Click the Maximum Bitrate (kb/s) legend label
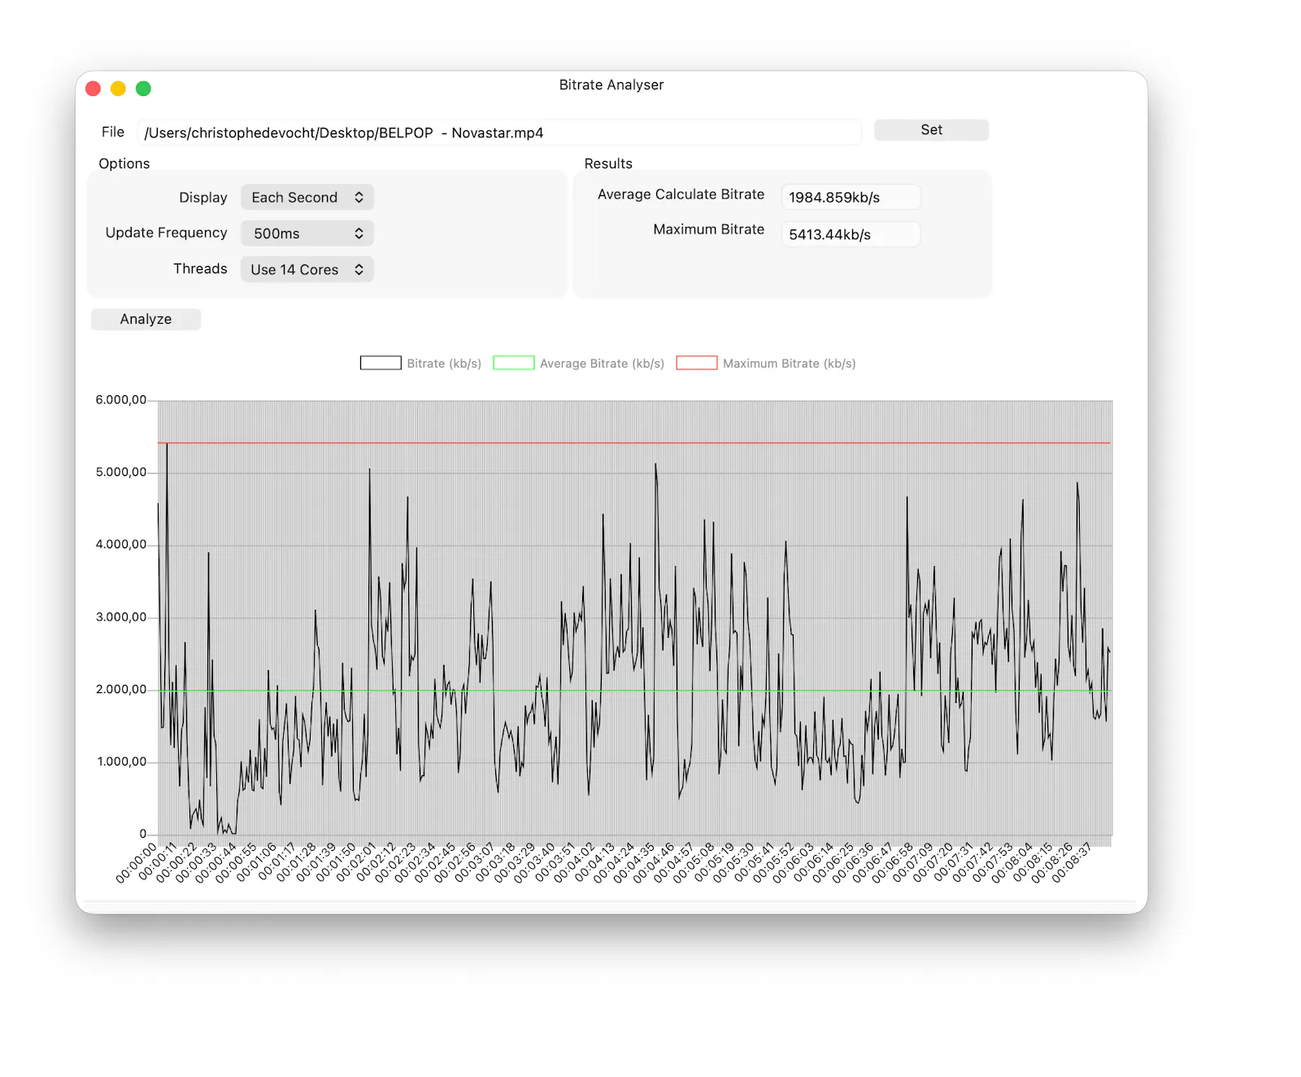This screenshot has height=1077, width=1301. tap(790, 364)
